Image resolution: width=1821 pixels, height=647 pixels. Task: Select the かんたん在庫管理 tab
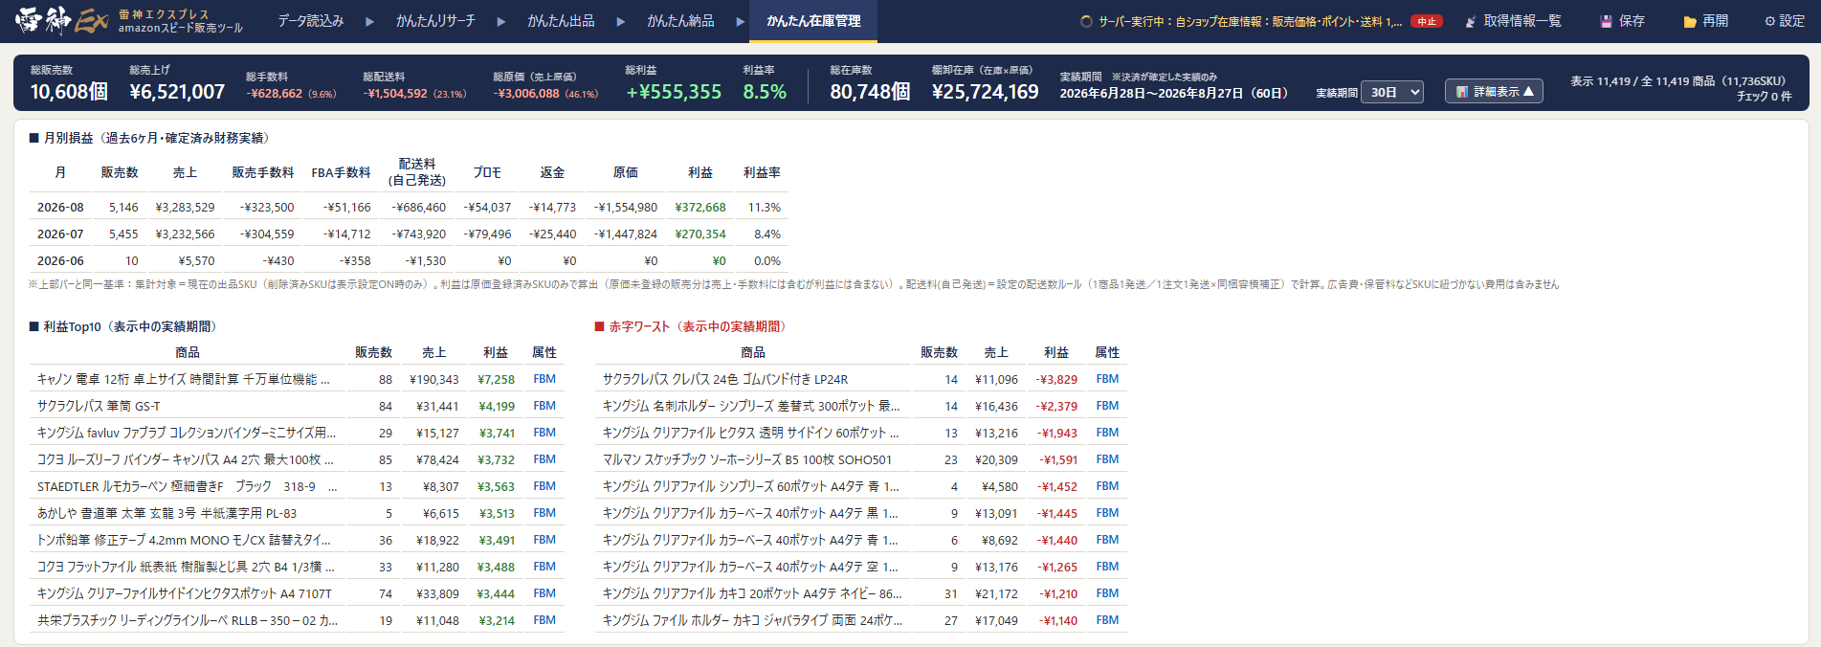[x=814, y=21]
